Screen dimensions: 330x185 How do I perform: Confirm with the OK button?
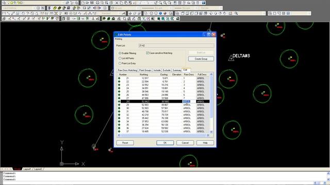click(165, 143)
